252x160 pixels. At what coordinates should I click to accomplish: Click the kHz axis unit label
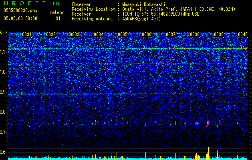pyautogui.click(x=4, y=32)
